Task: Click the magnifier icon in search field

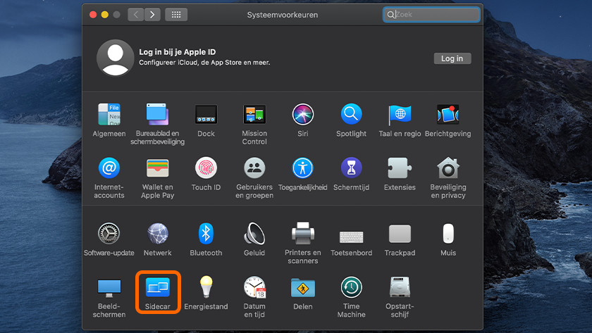Action: [x=390, y=15]
